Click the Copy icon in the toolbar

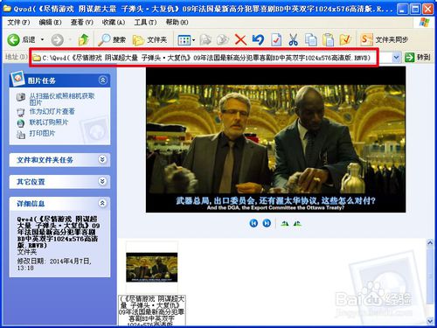(310, 40)
